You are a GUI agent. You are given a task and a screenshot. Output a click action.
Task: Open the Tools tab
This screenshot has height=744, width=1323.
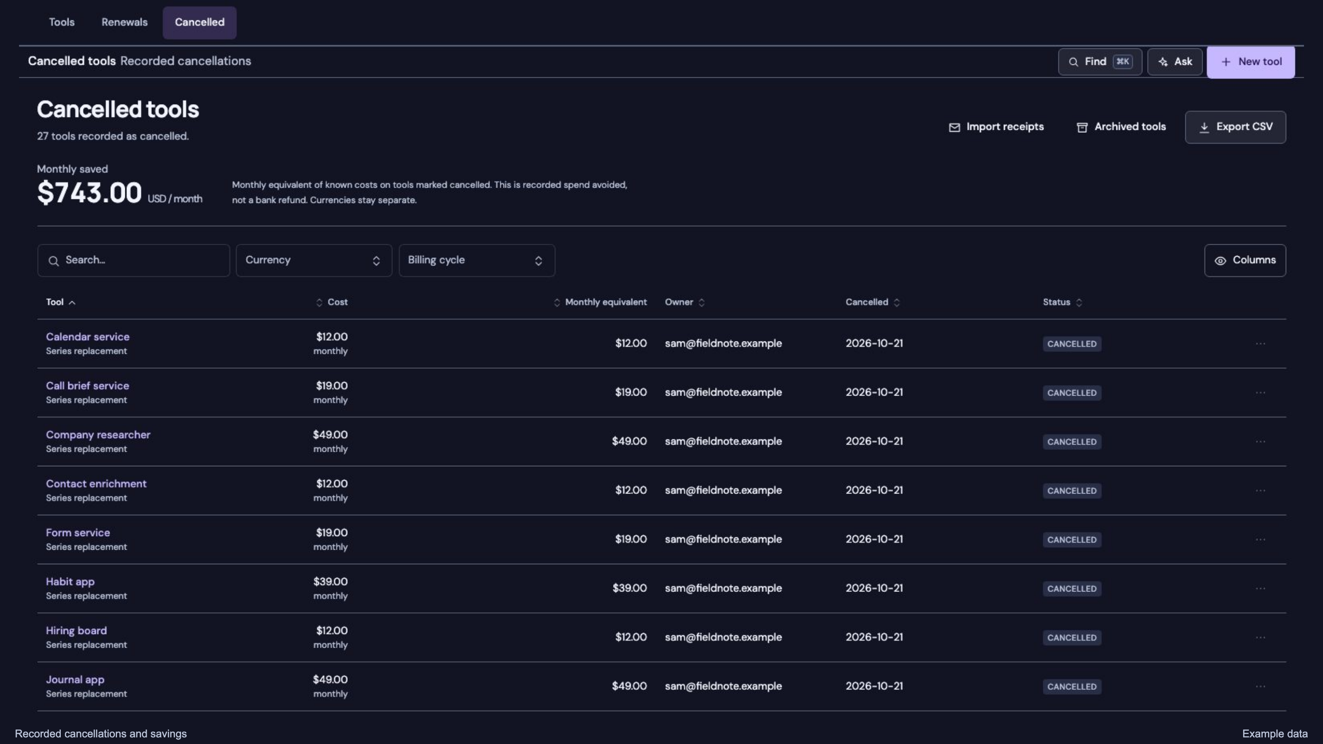(x=62, y=22)
